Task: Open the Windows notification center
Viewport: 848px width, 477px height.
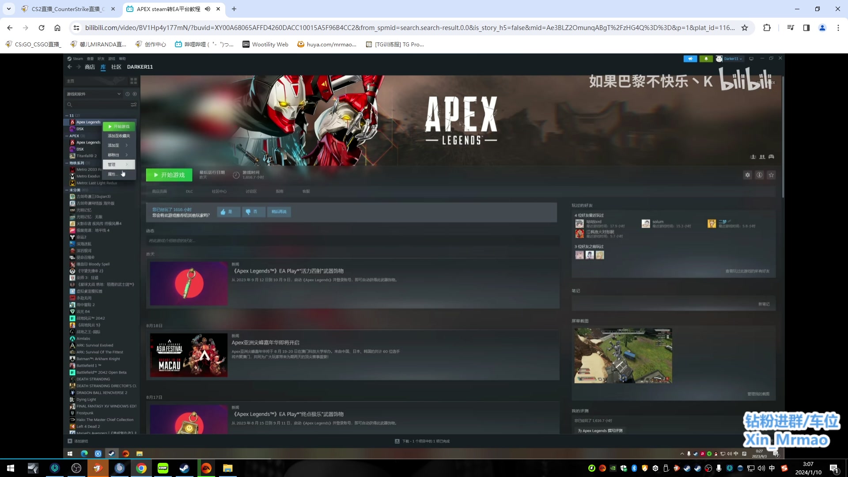Action: coord(834,468)
